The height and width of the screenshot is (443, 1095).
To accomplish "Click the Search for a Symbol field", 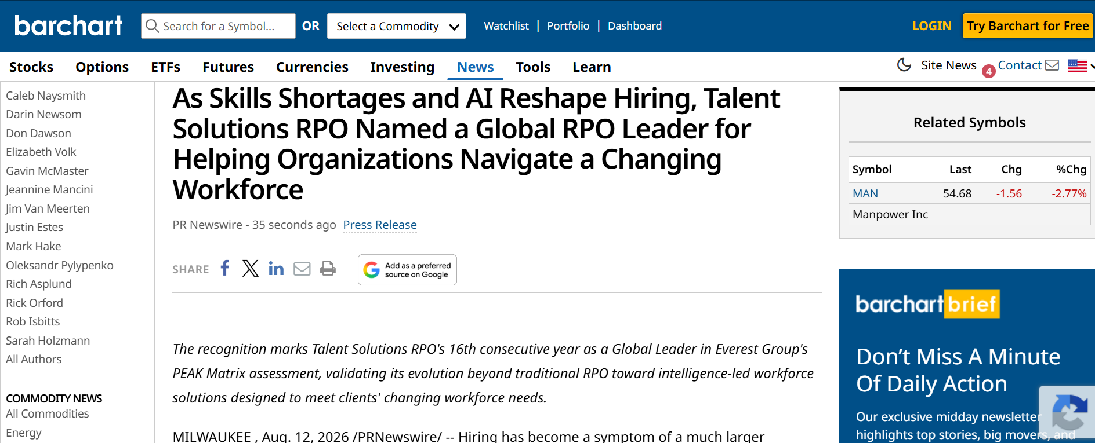I will [218, 26].
